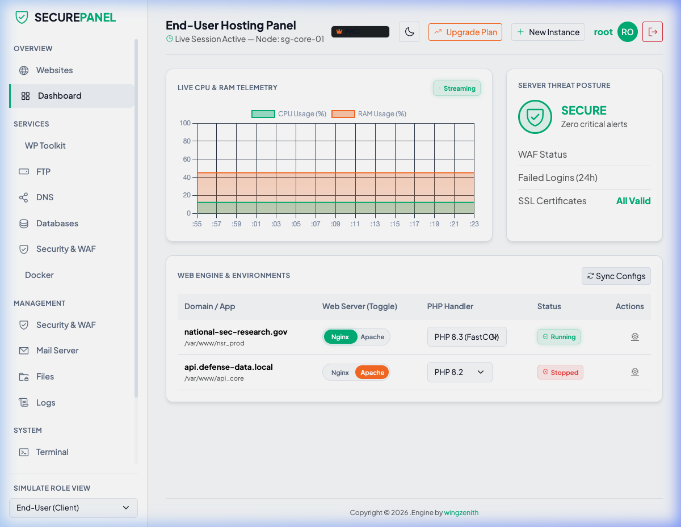The height and width of the screenshot is (527, 681).
Task: Click the Streaming status badge
Action: pos(457,88)
